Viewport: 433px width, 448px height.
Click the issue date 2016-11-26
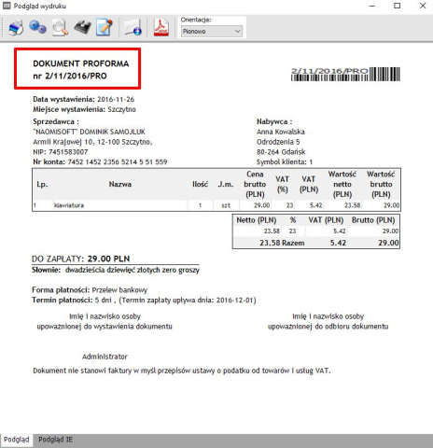click(x=116, y=99)
